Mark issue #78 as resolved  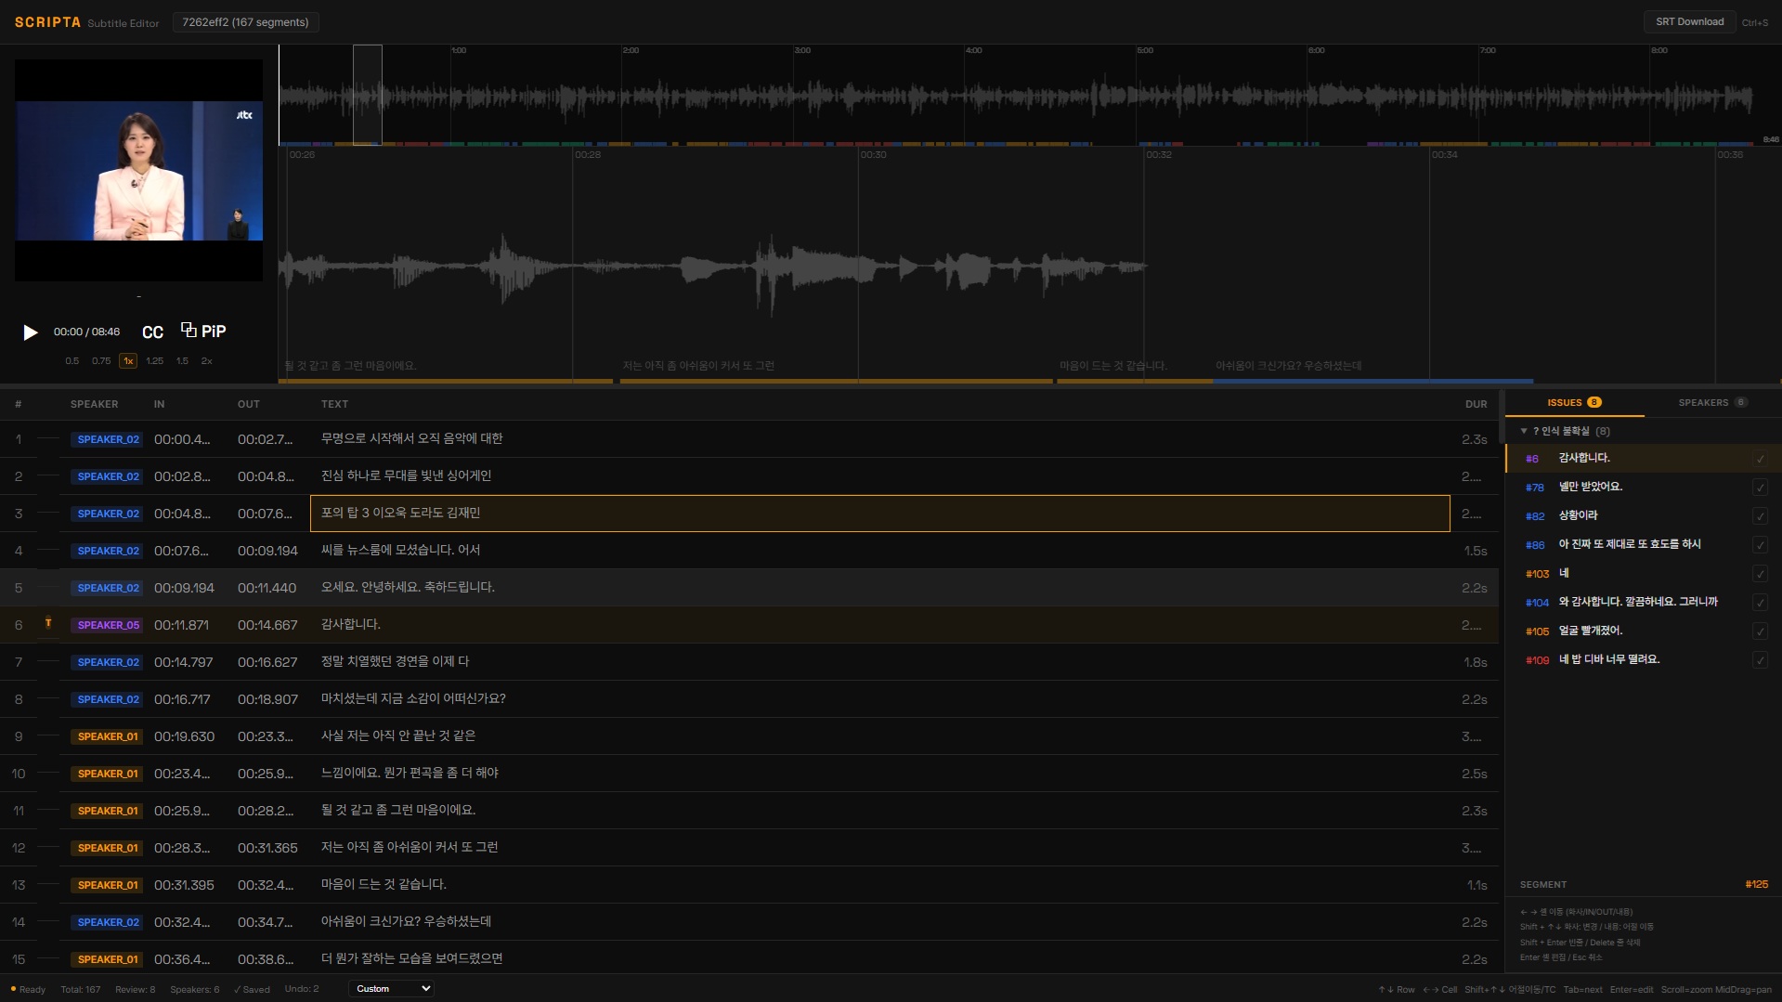(x=1760, y=488)
